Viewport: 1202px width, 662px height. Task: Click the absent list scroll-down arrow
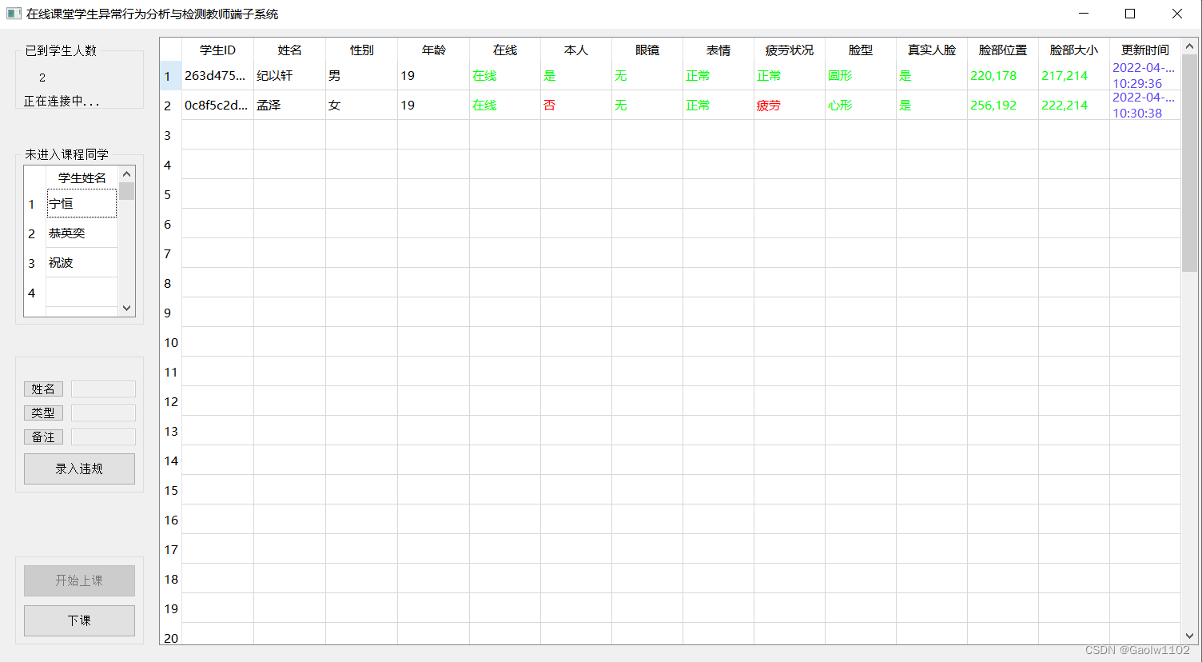pyautogui.click(x=126, y=308)
